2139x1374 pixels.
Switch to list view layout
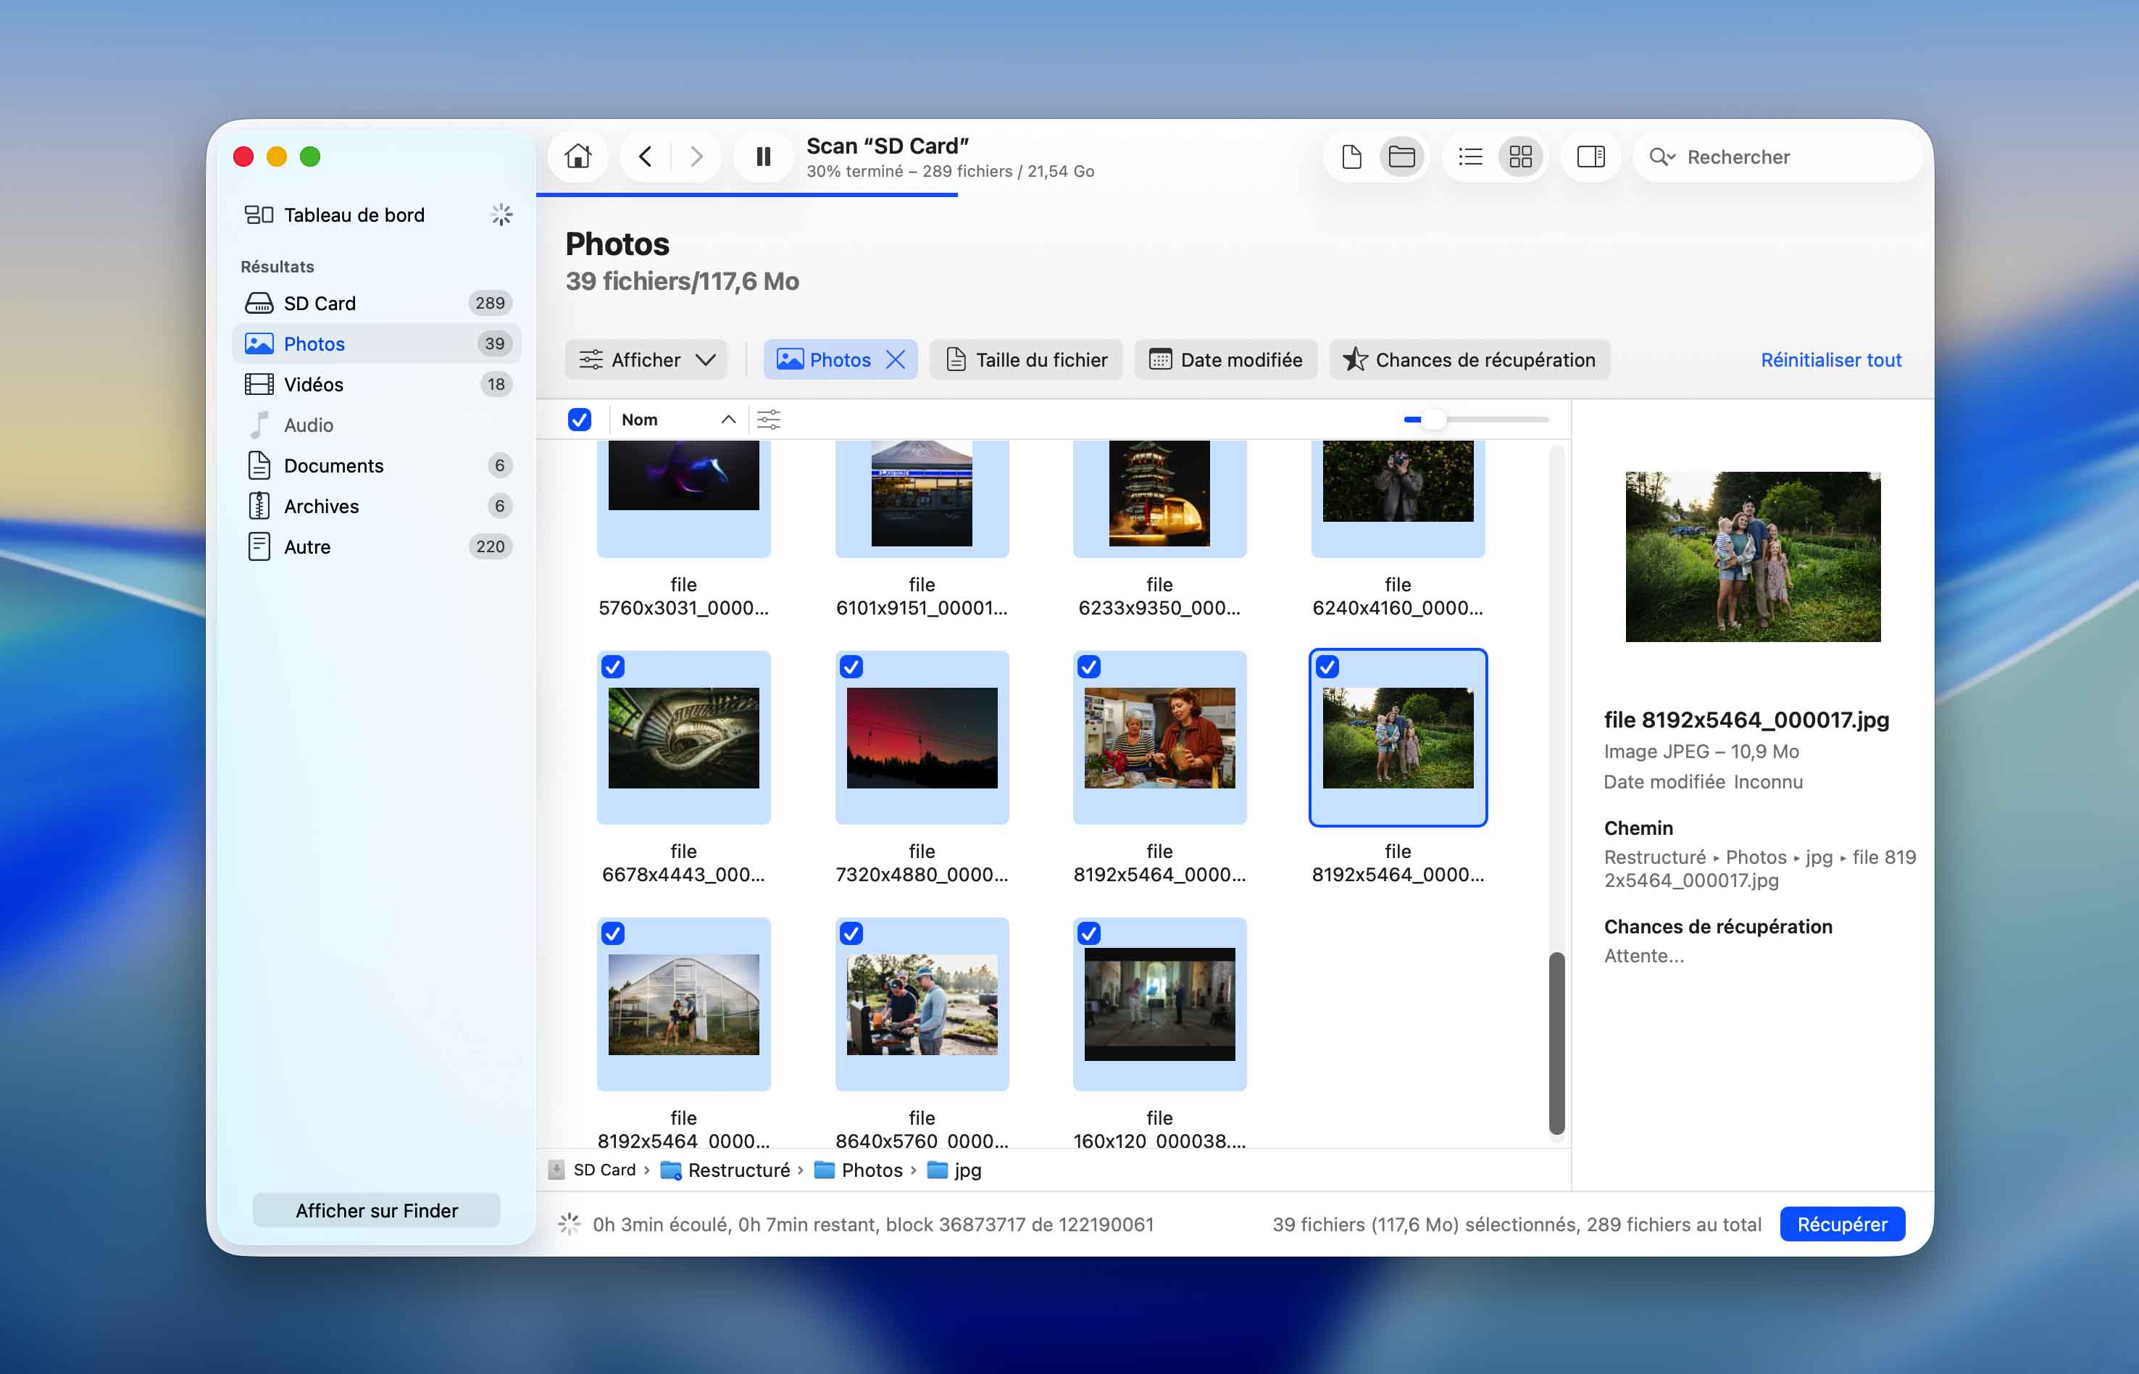tap(1470, 157)
